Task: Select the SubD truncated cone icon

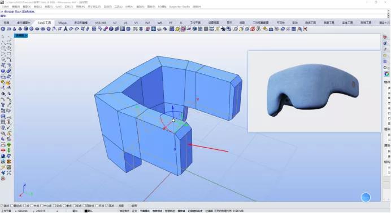Action: [x=20, y=29]
